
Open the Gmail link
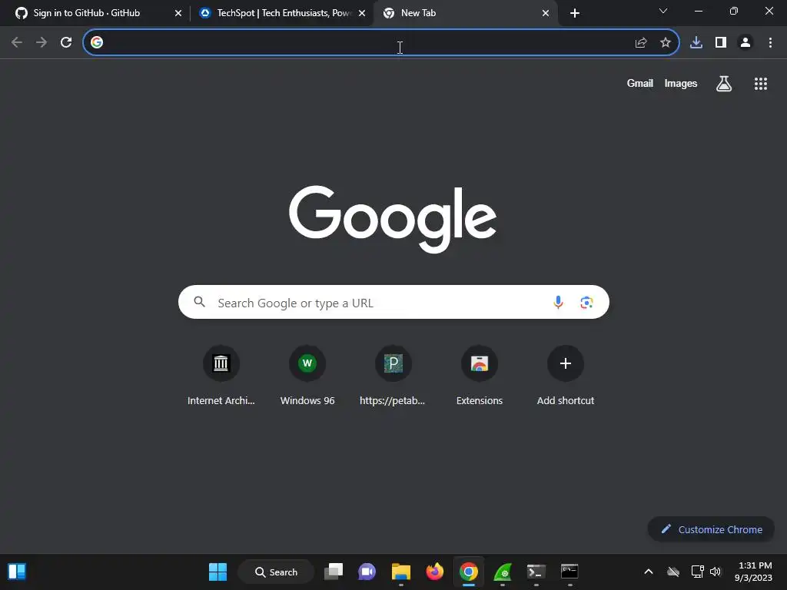[640, 83]
